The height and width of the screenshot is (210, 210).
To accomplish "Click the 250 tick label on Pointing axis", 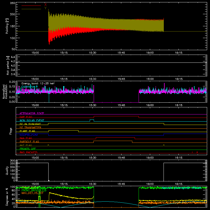I will point(13,3).
